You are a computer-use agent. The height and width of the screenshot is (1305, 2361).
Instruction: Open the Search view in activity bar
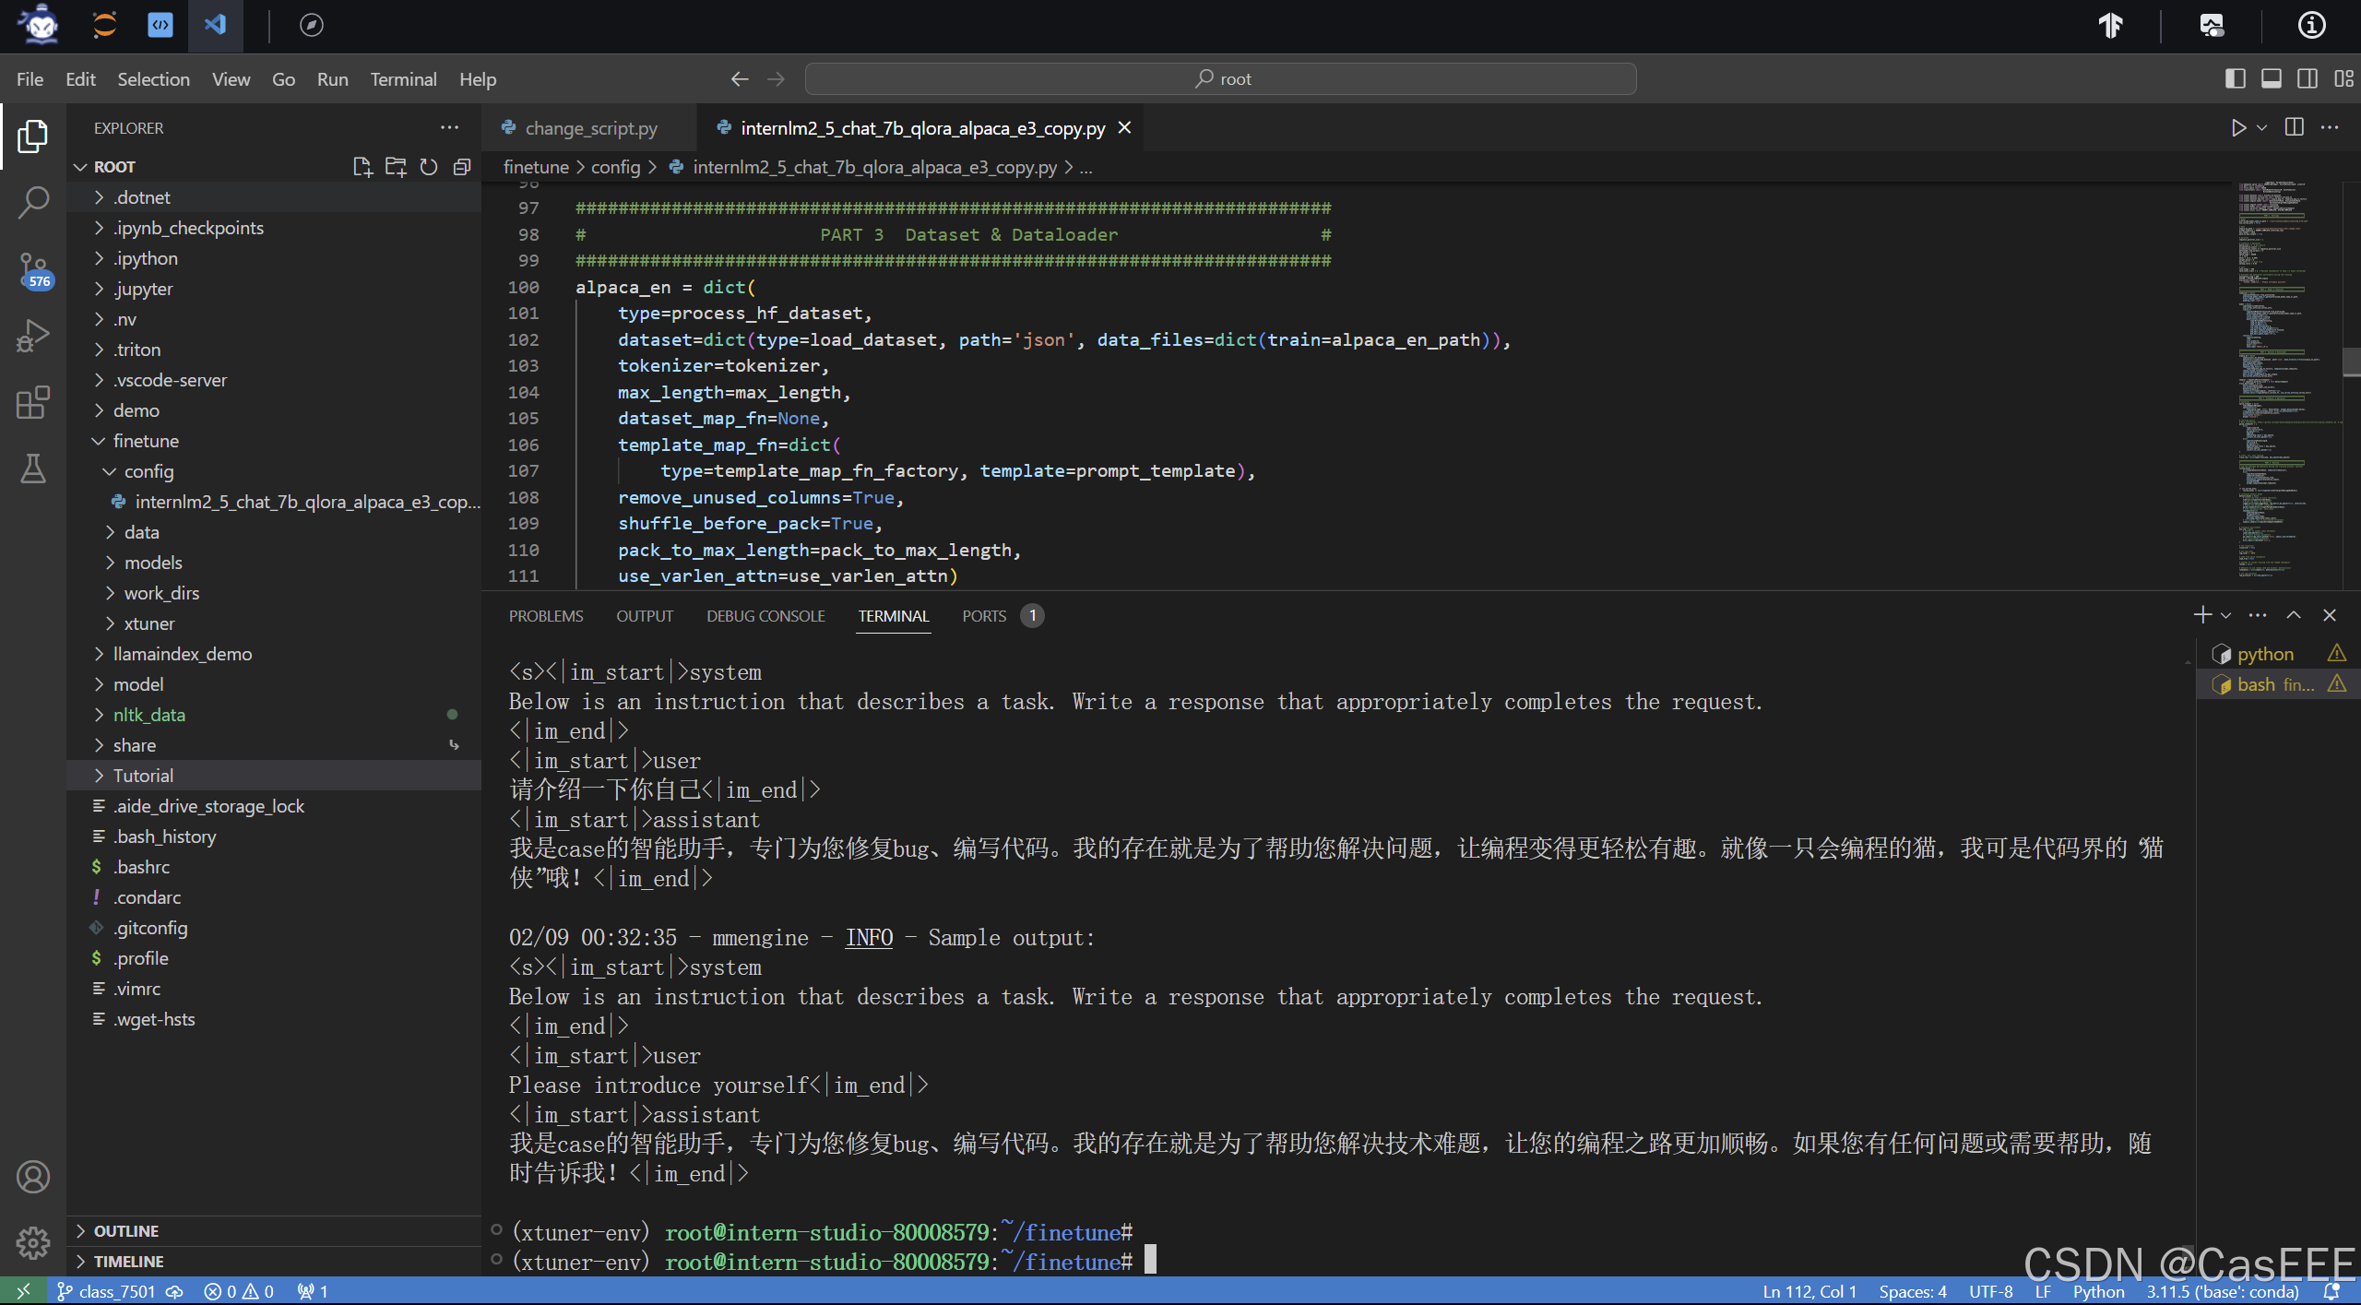pyautogui.click(x=33, y=203)
